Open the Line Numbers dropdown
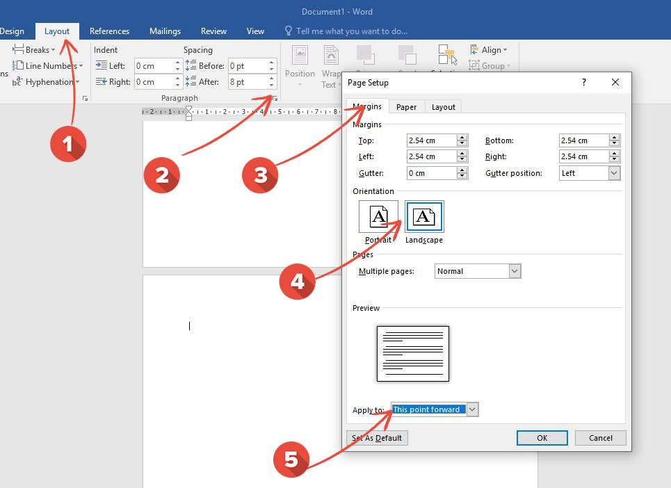Viewport: 671px width, 488px height. [x=47, y=65]
